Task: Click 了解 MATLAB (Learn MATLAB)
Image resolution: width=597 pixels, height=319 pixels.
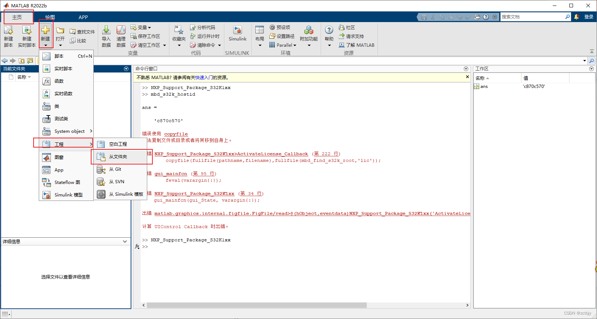Action: [356, 45]
